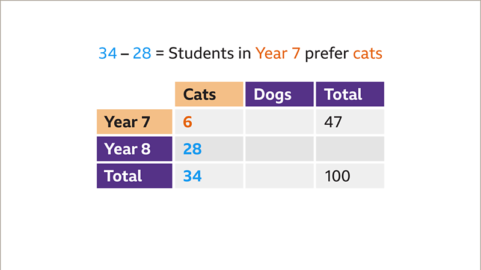Select empty Dogs cell for Year 8
Screen dimensions: 481x270
(280, 149)
